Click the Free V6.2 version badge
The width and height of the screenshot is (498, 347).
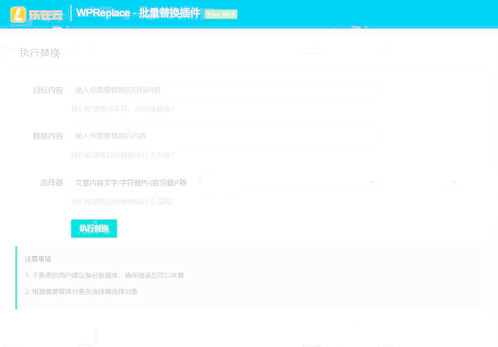click(221, 15)
